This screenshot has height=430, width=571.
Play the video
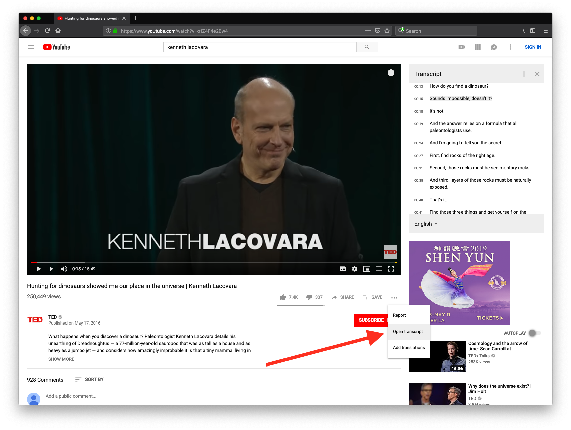38,269
